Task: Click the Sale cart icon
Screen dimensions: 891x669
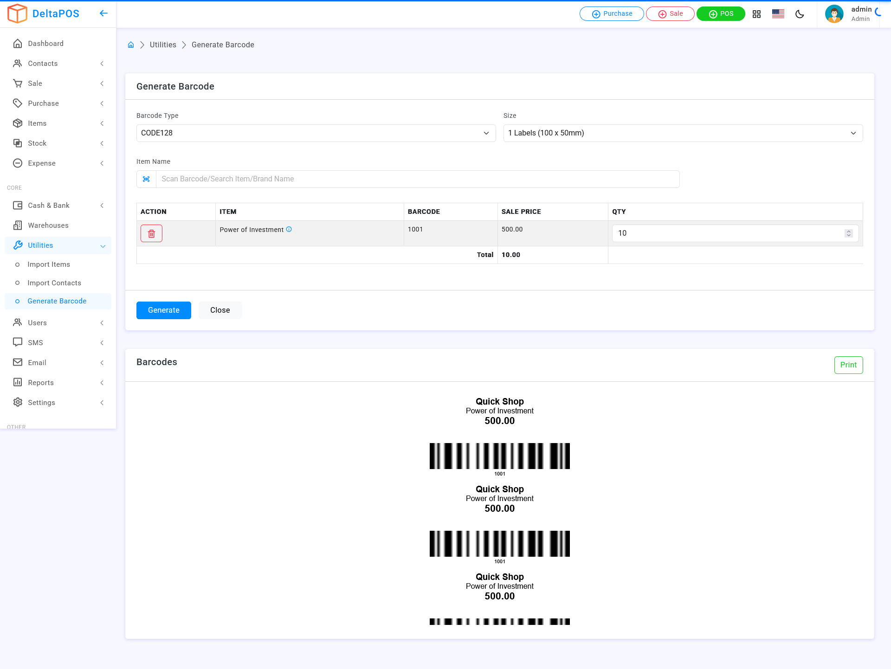Action: pos(18,84)
